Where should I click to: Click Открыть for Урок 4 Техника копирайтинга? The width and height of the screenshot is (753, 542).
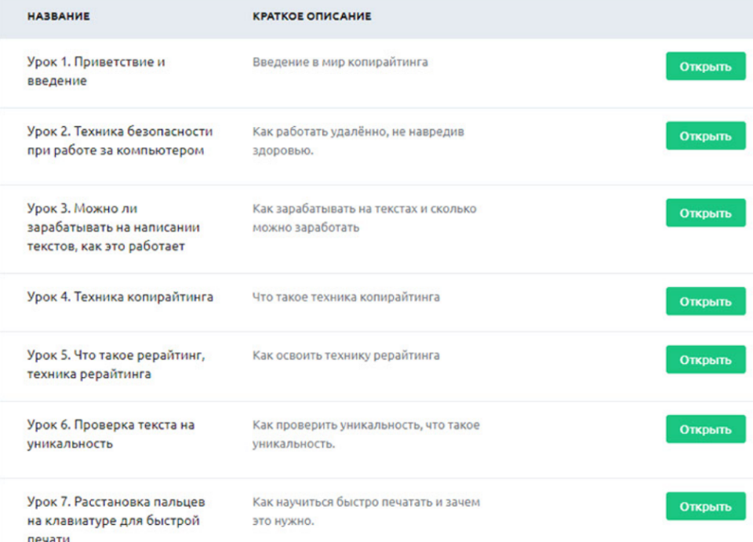point(705,302)
